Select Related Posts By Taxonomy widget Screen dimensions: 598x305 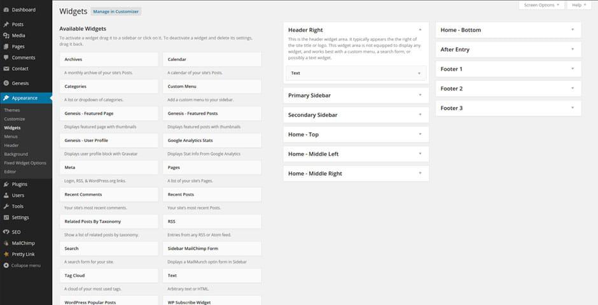(109, 222)
